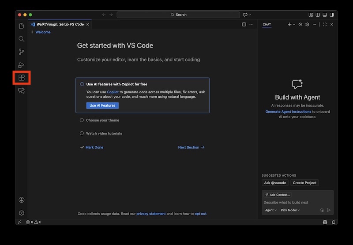
Task: Click the Use AI Features button
Action: (x=102, y=105)
